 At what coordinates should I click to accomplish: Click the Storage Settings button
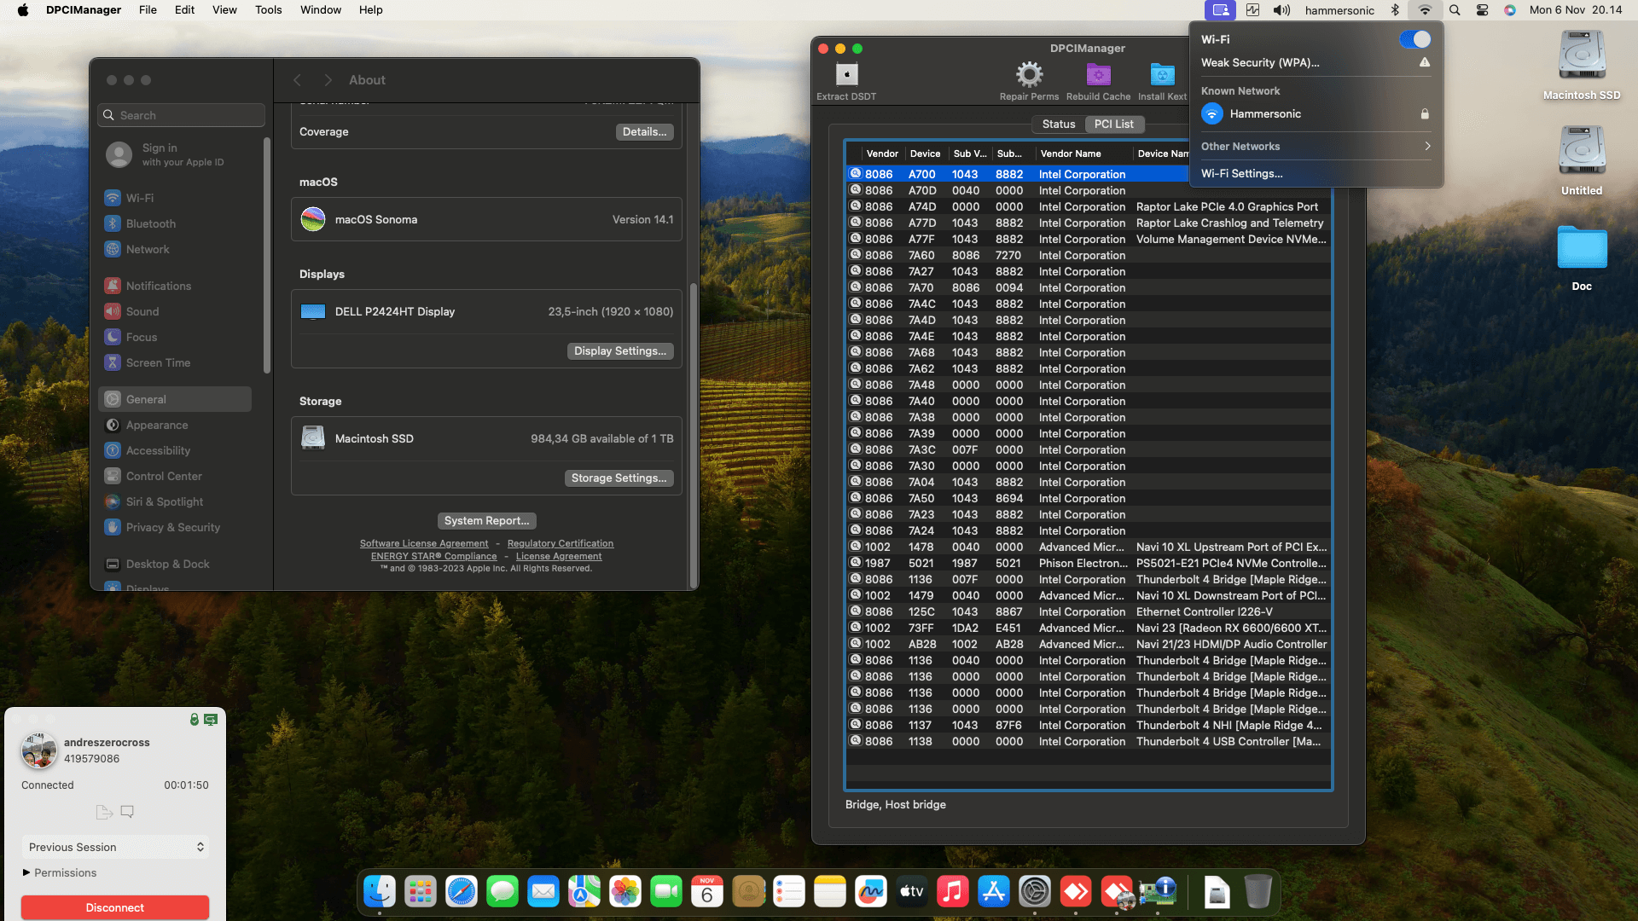tap(619, 478)
